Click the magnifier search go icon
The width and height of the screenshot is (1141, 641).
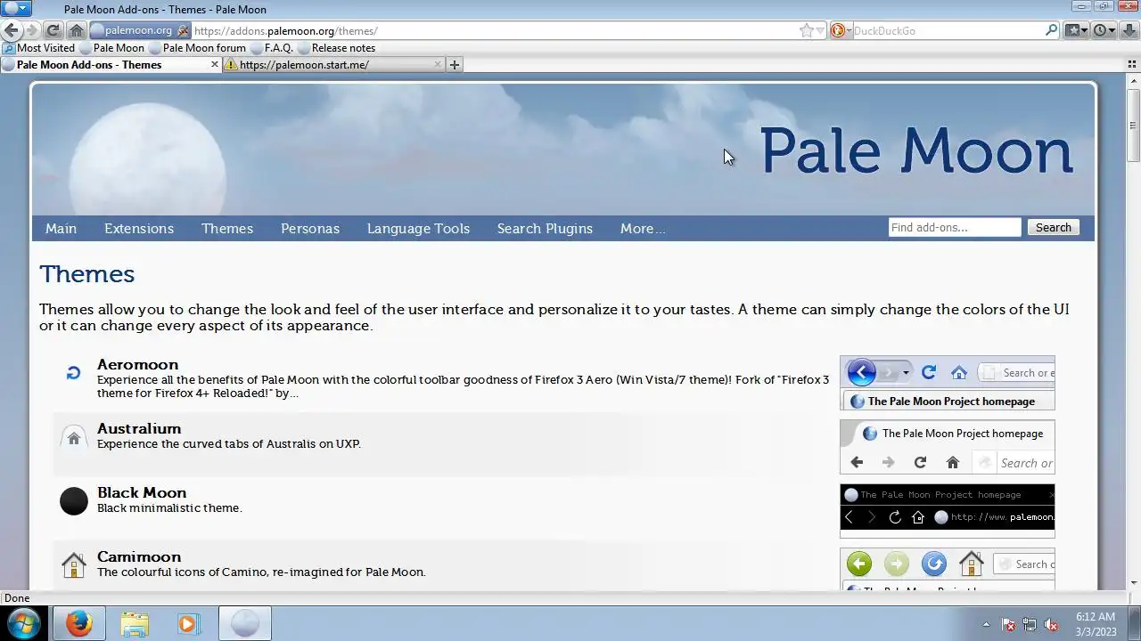pos(1052,30)
